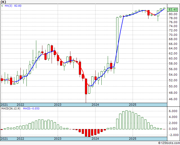Click the tallest green MACD histogram bar
The height and width of the screenshot is (145, 180).
coord(127,120)
